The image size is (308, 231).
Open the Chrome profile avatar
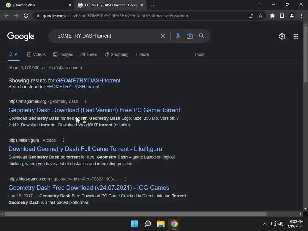292,16
